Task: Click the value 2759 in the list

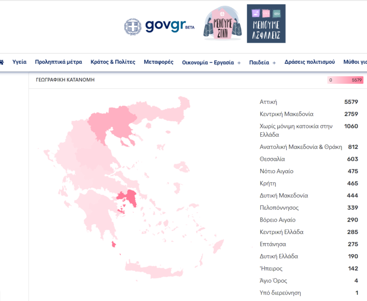Action: (351, 114)
